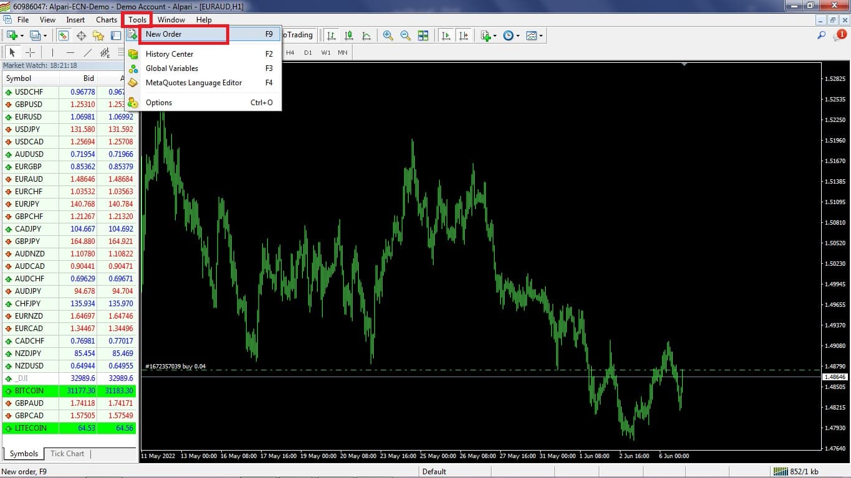Click the Indicators list toolbar icon
Screen dimensions: 851x478
pyautogui.click(x=485, y=35)
